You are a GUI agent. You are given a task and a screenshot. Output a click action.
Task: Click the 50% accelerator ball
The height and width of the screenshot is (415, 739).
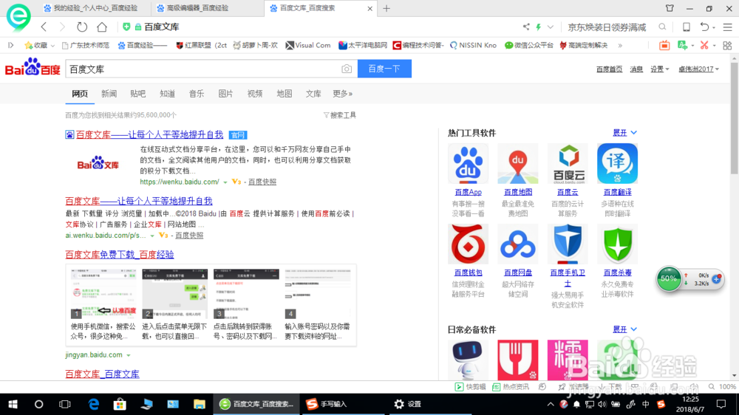pos(668,278)
